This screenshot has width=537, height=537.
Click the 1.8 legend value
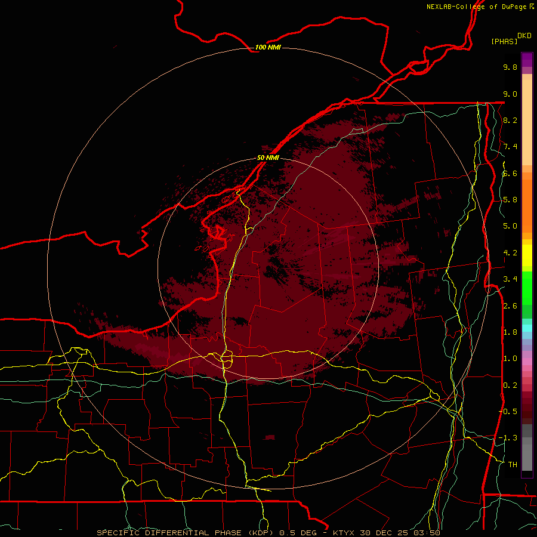pos(510,332)
